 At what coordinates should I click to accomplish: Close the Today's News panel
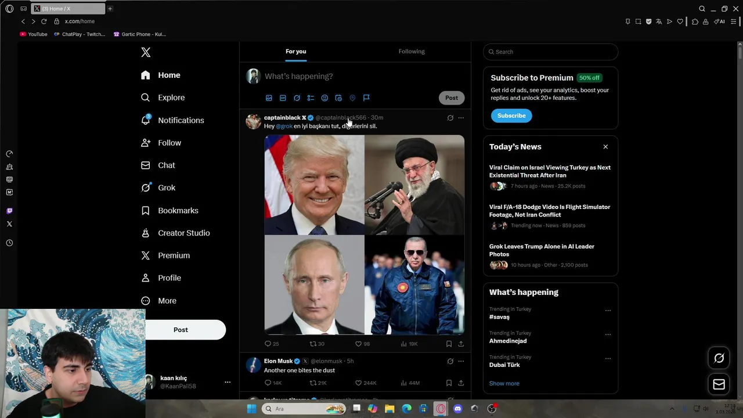tap(605, 147)
